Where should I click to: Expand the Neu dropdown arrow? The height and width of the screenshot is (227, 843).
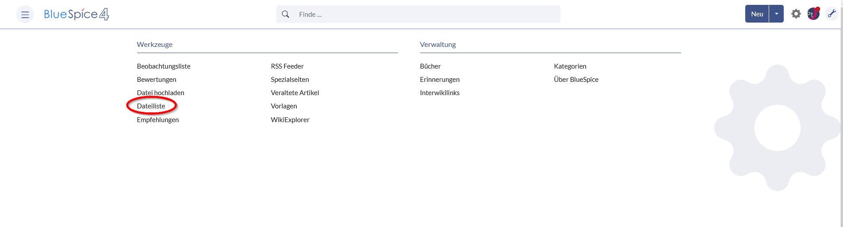coord(777,14)
